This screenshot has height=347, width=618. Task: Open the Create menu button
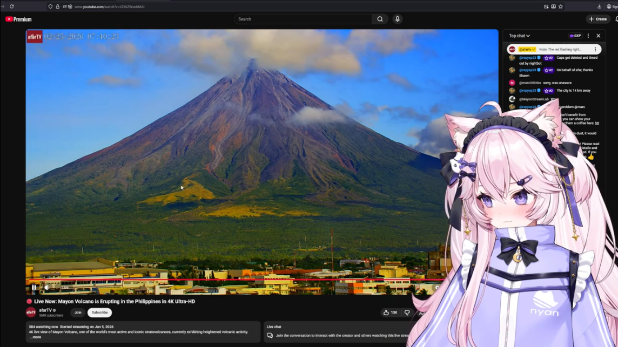tap(598, 19)
